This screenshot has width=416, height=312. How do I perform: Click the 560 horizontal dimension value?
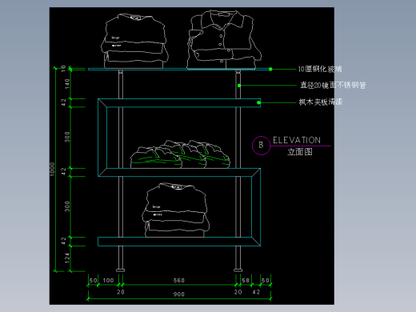(179, 280)
